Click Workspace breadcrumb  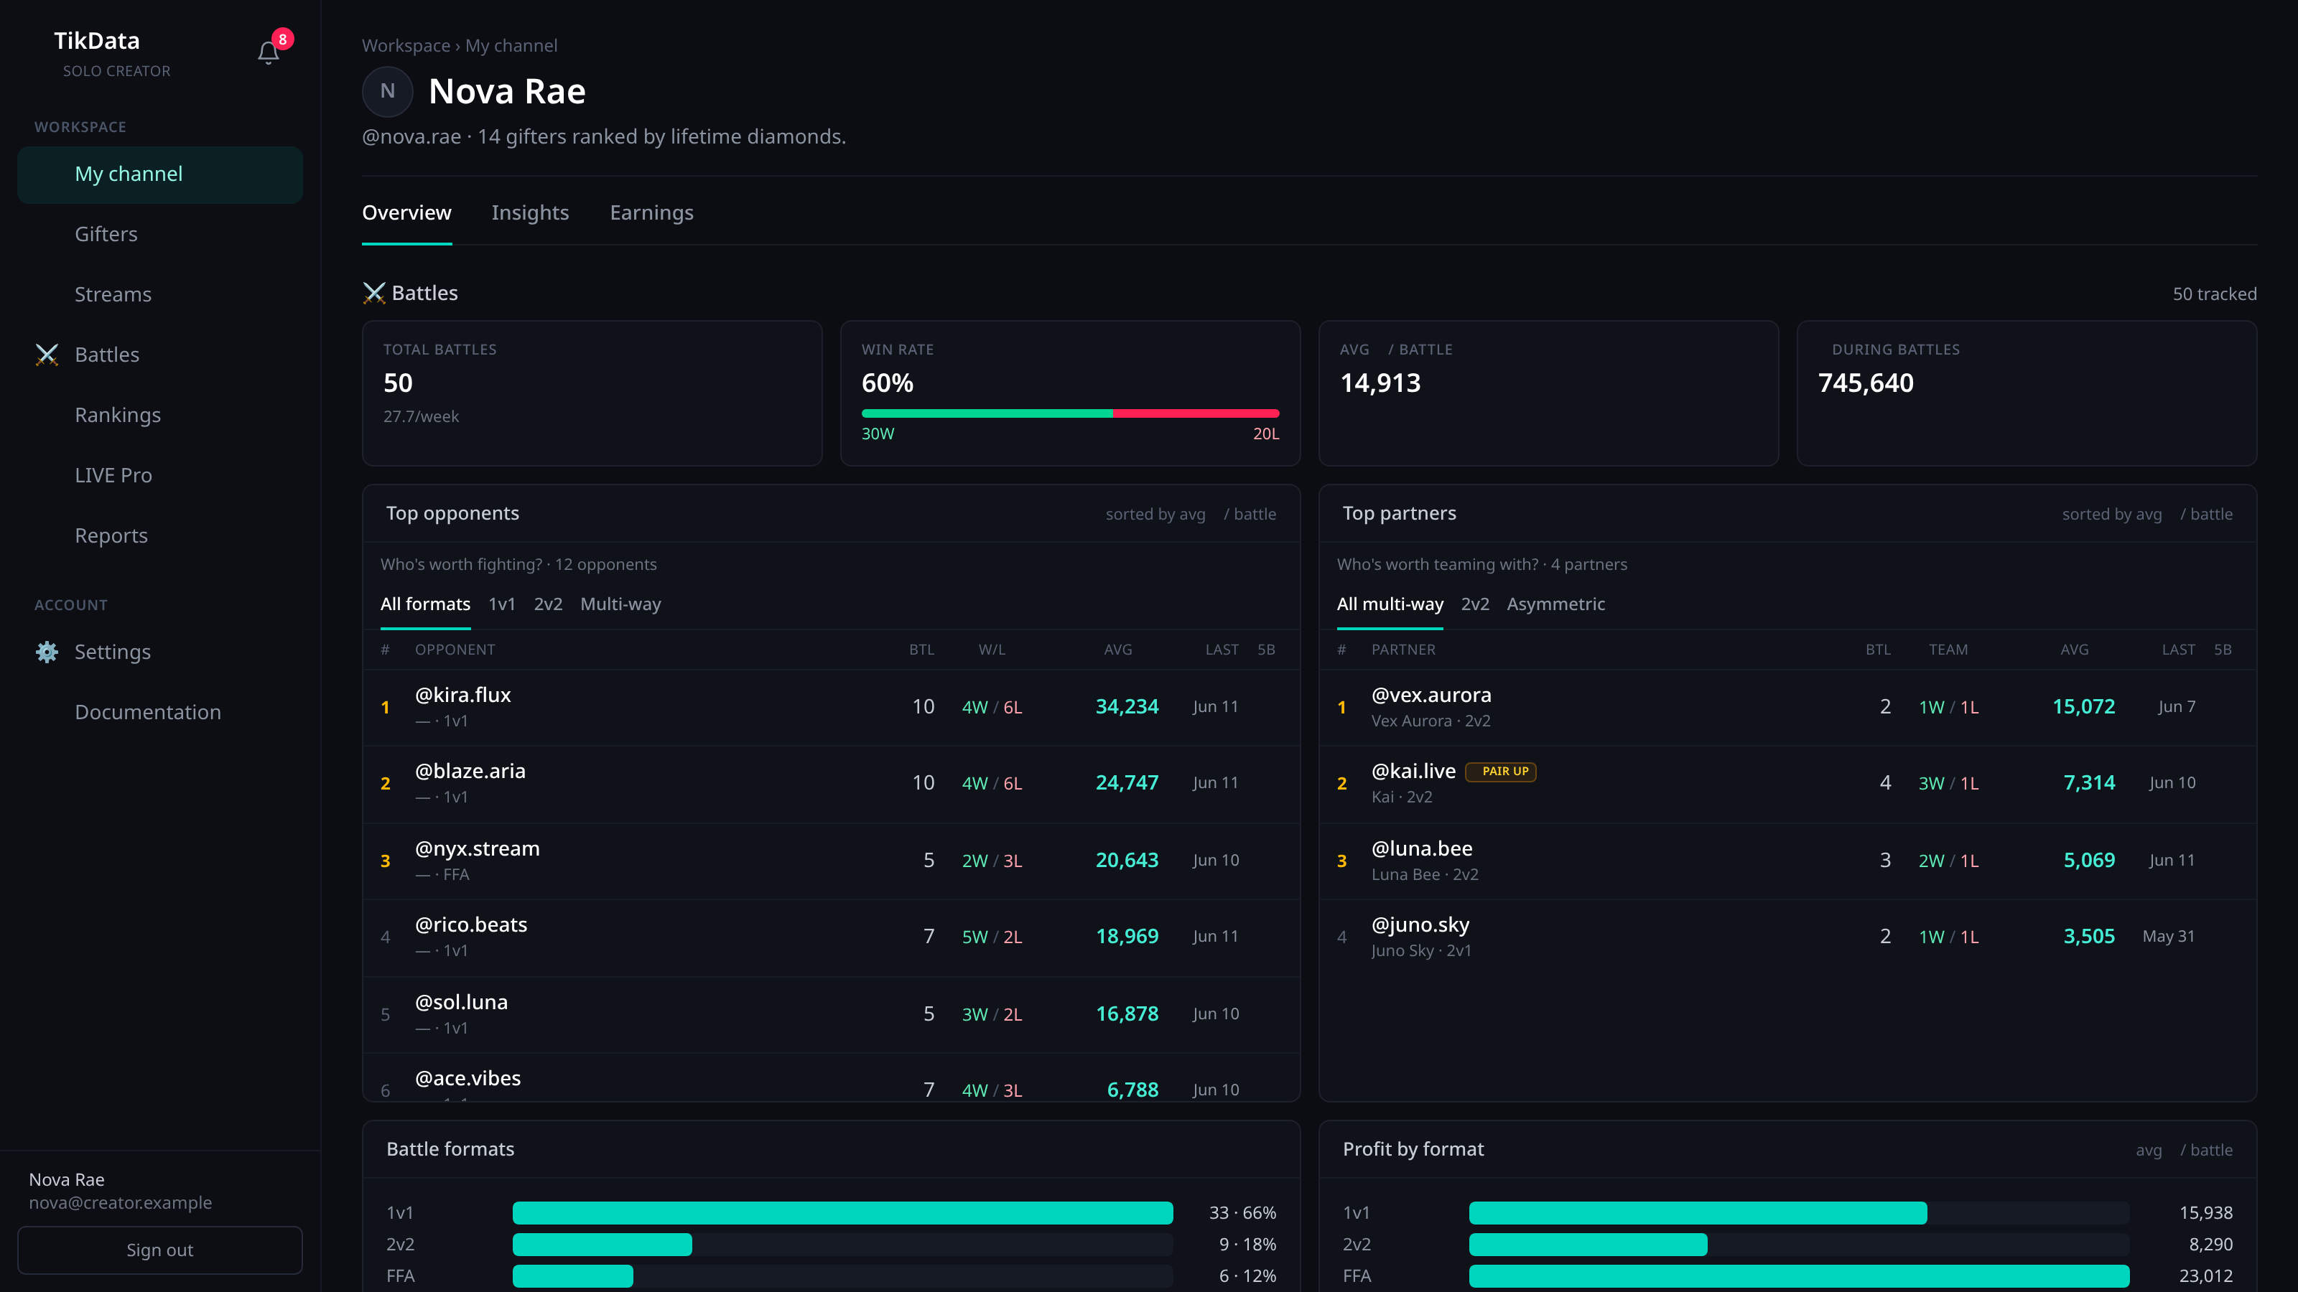[406, 45]
